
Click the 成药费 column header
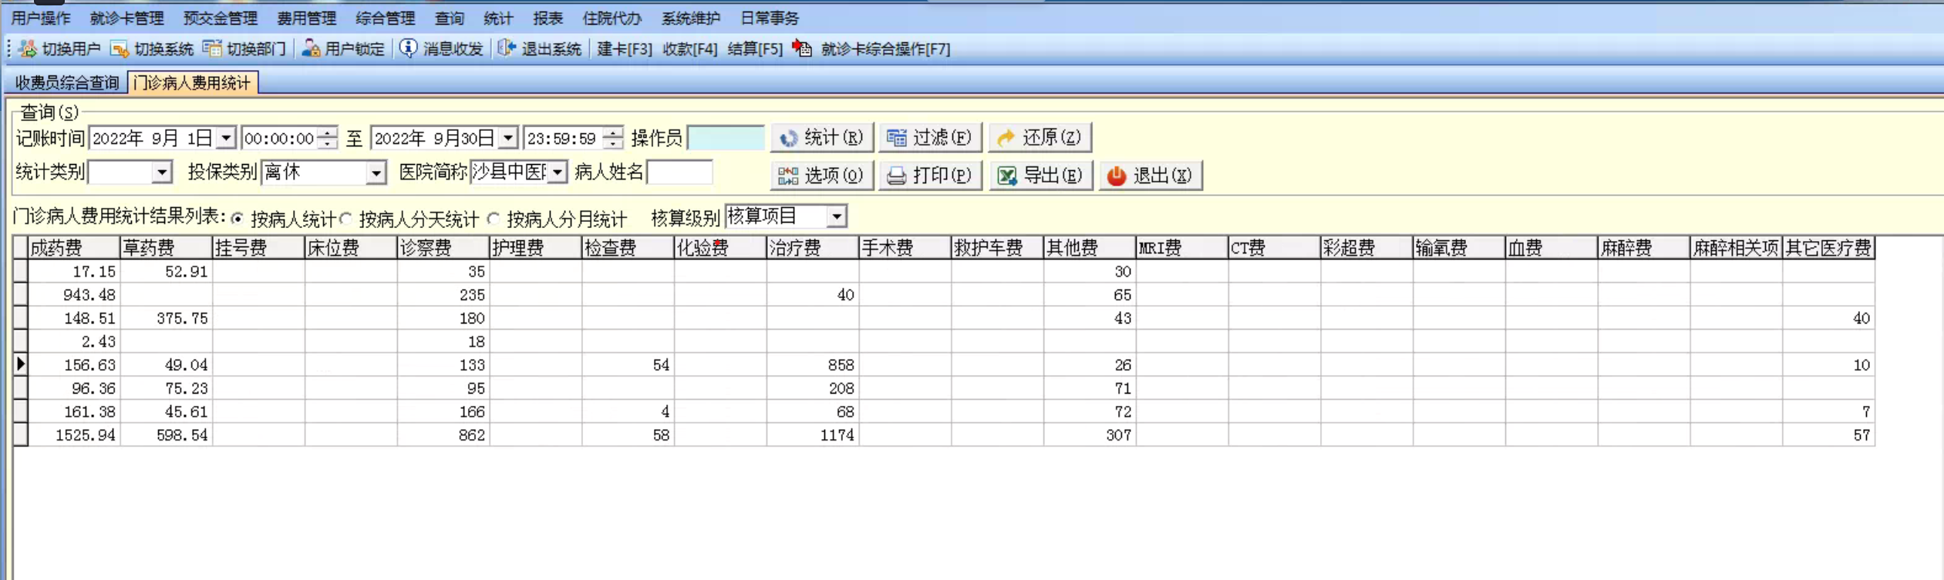click(74, 248)
